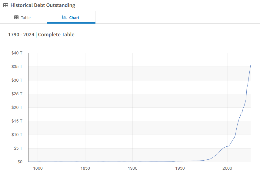The height and width of the screenshot is (173, 260).
Task: Click the grid icon on Table tab
Action: point(16,18)
